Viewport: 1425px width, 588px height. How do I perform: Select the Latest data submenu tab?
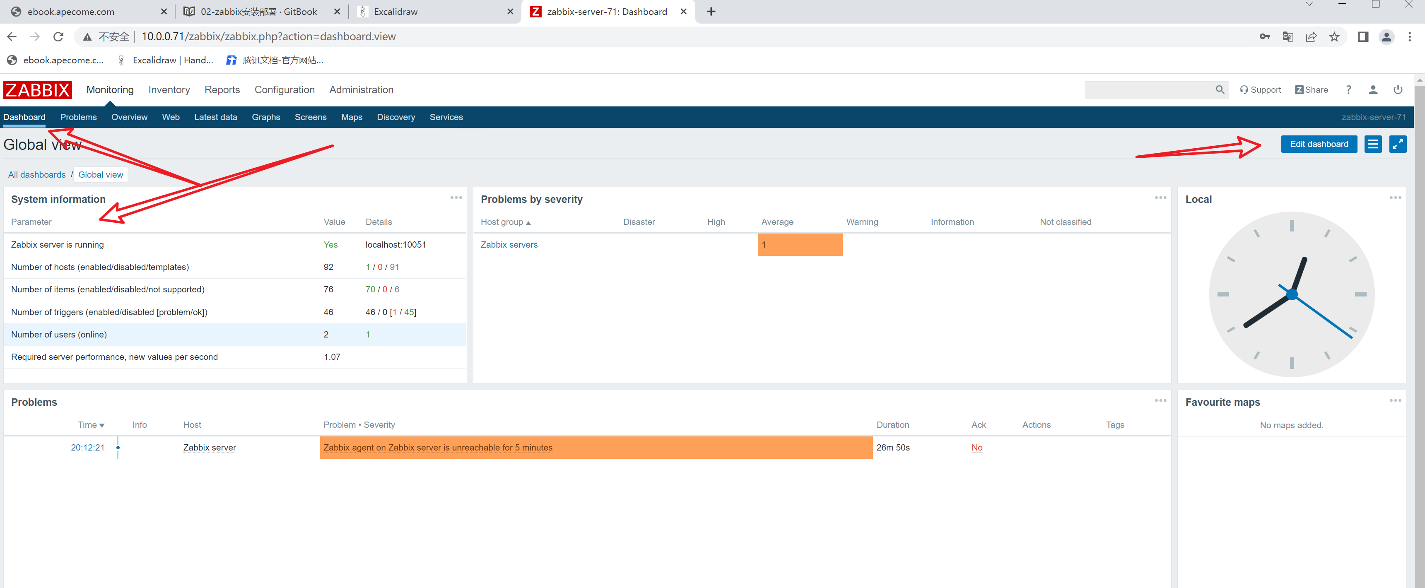(216, 117)
